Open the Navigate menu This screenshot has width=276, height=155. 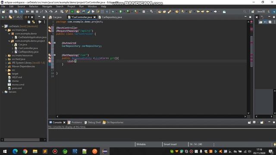pos(47,6)
